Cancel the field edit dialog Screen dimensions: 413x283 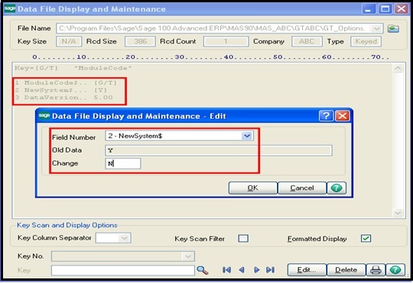pos(302,188)
